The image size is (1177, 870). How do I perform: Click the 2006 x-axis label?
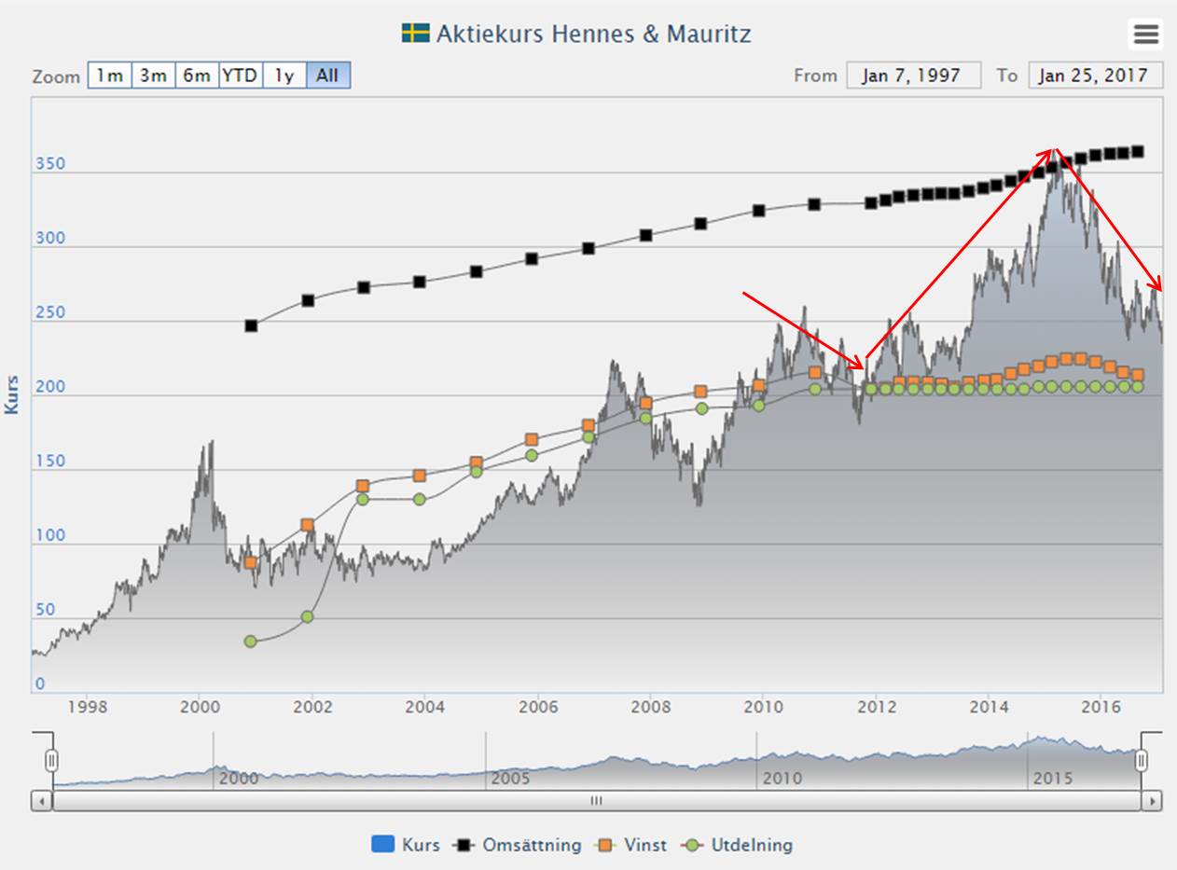(538, 707)
